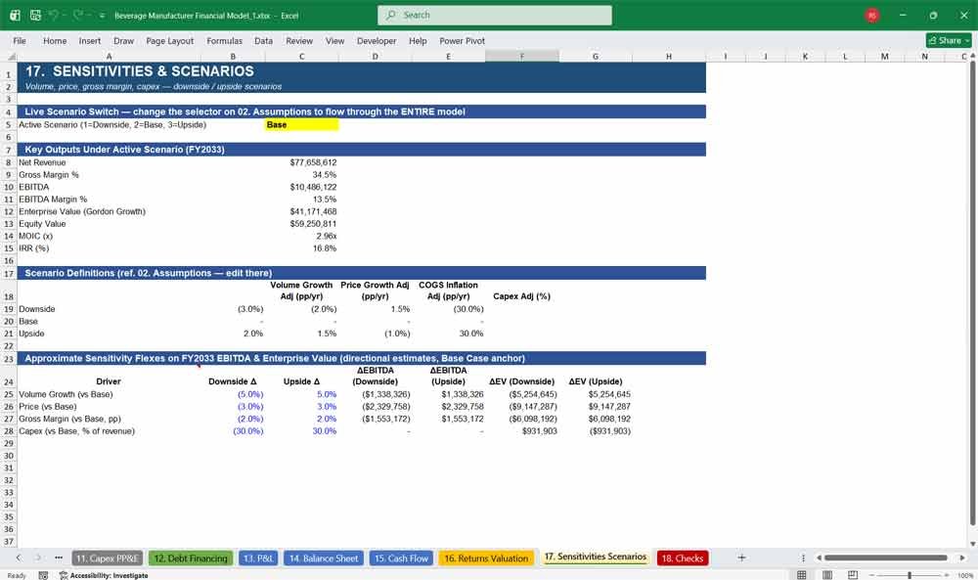Open the Power Pivot ribbon tab
This screenshot has width=978, height=580.
click(x=463, y=40)
